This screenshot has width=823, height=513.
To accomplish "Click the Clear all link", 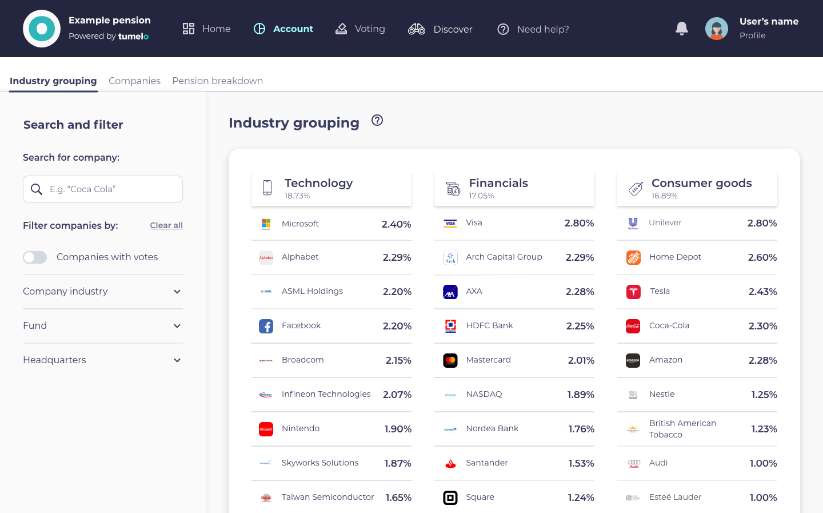I will [166, 225].
